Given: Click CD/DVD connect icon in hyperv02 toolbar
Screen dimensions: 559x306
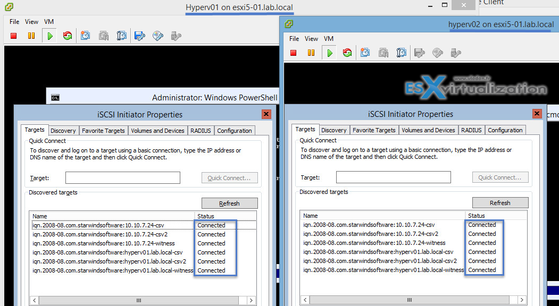Looking at the screenshot, I should coord(437,53).
